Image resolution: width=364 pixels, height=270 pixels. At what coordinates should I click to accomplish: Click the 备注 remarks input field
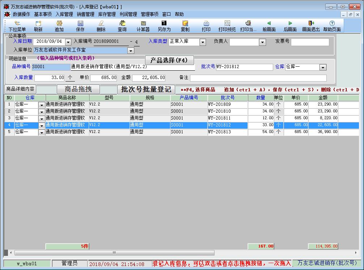coord(258,78)
